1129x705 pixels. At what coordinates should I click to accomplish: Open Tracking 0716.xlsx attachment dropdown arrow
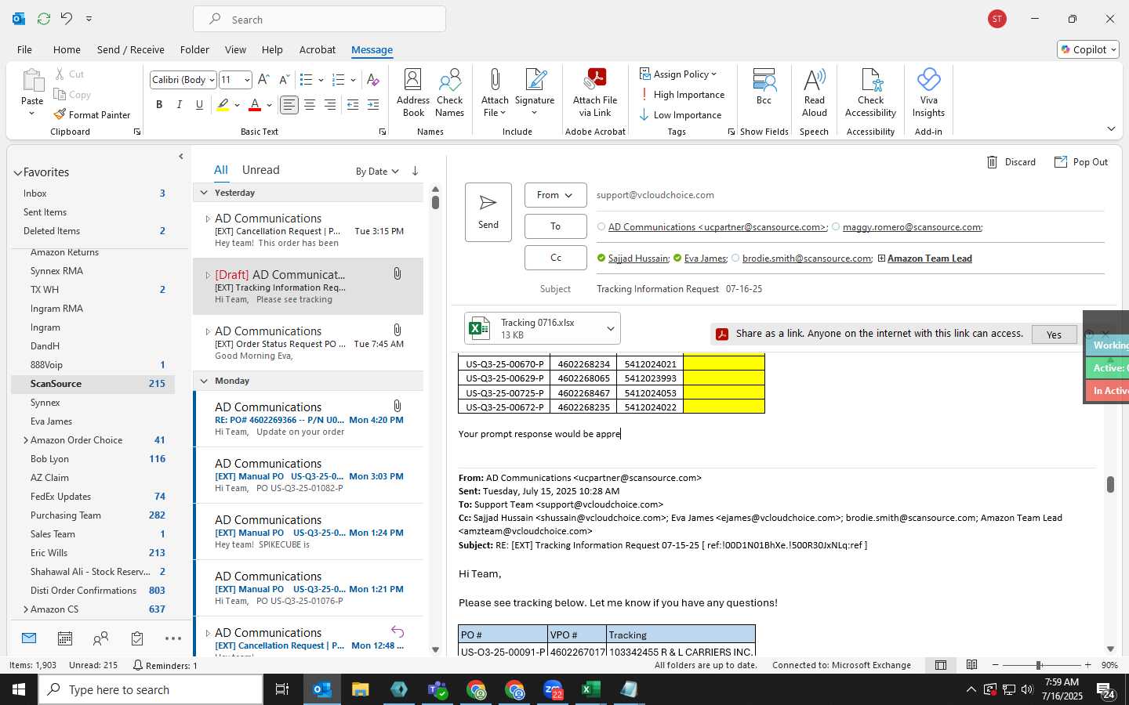click(x=610, y=329)
